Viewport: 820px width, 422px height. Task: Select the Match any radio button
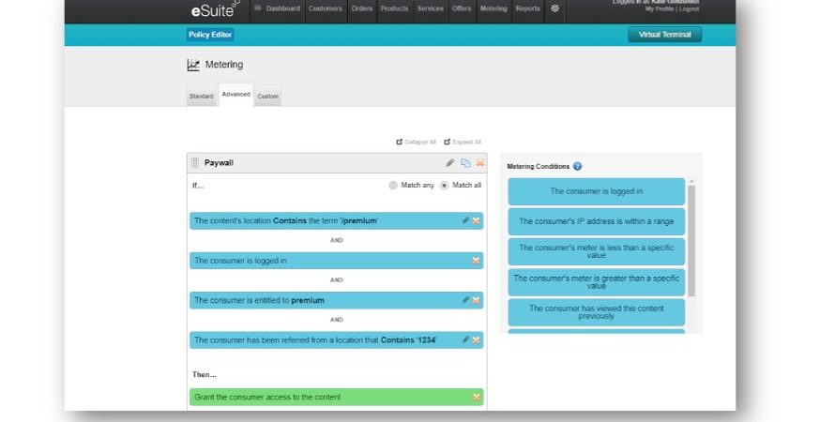click(393, 186)
